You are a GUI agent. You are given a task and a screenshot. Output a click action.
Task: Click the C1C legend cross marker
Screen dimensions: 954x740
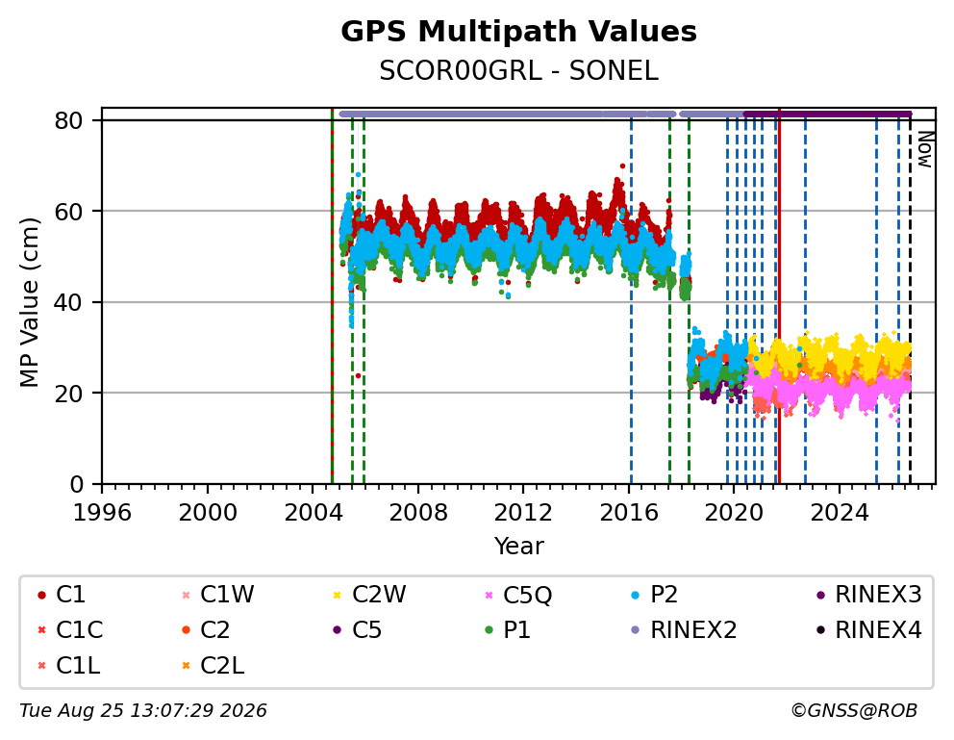41,630
